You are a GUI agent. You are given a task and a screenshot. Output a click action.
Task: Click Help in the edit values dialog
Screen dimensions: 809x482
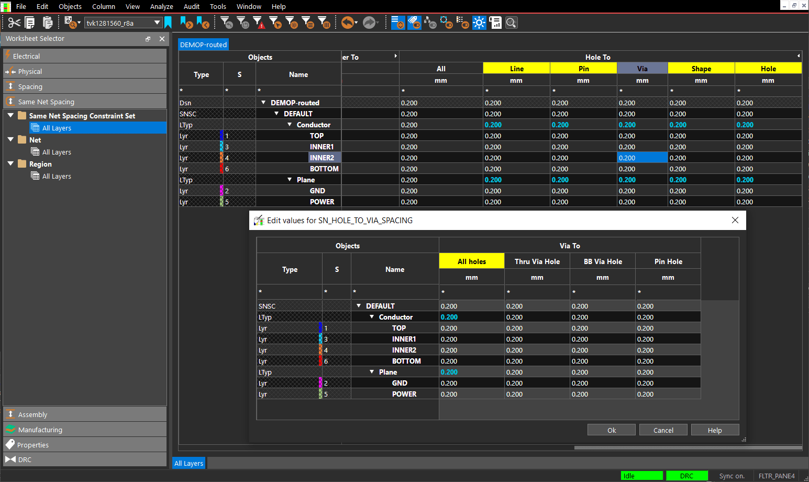(x=715, y=430)
